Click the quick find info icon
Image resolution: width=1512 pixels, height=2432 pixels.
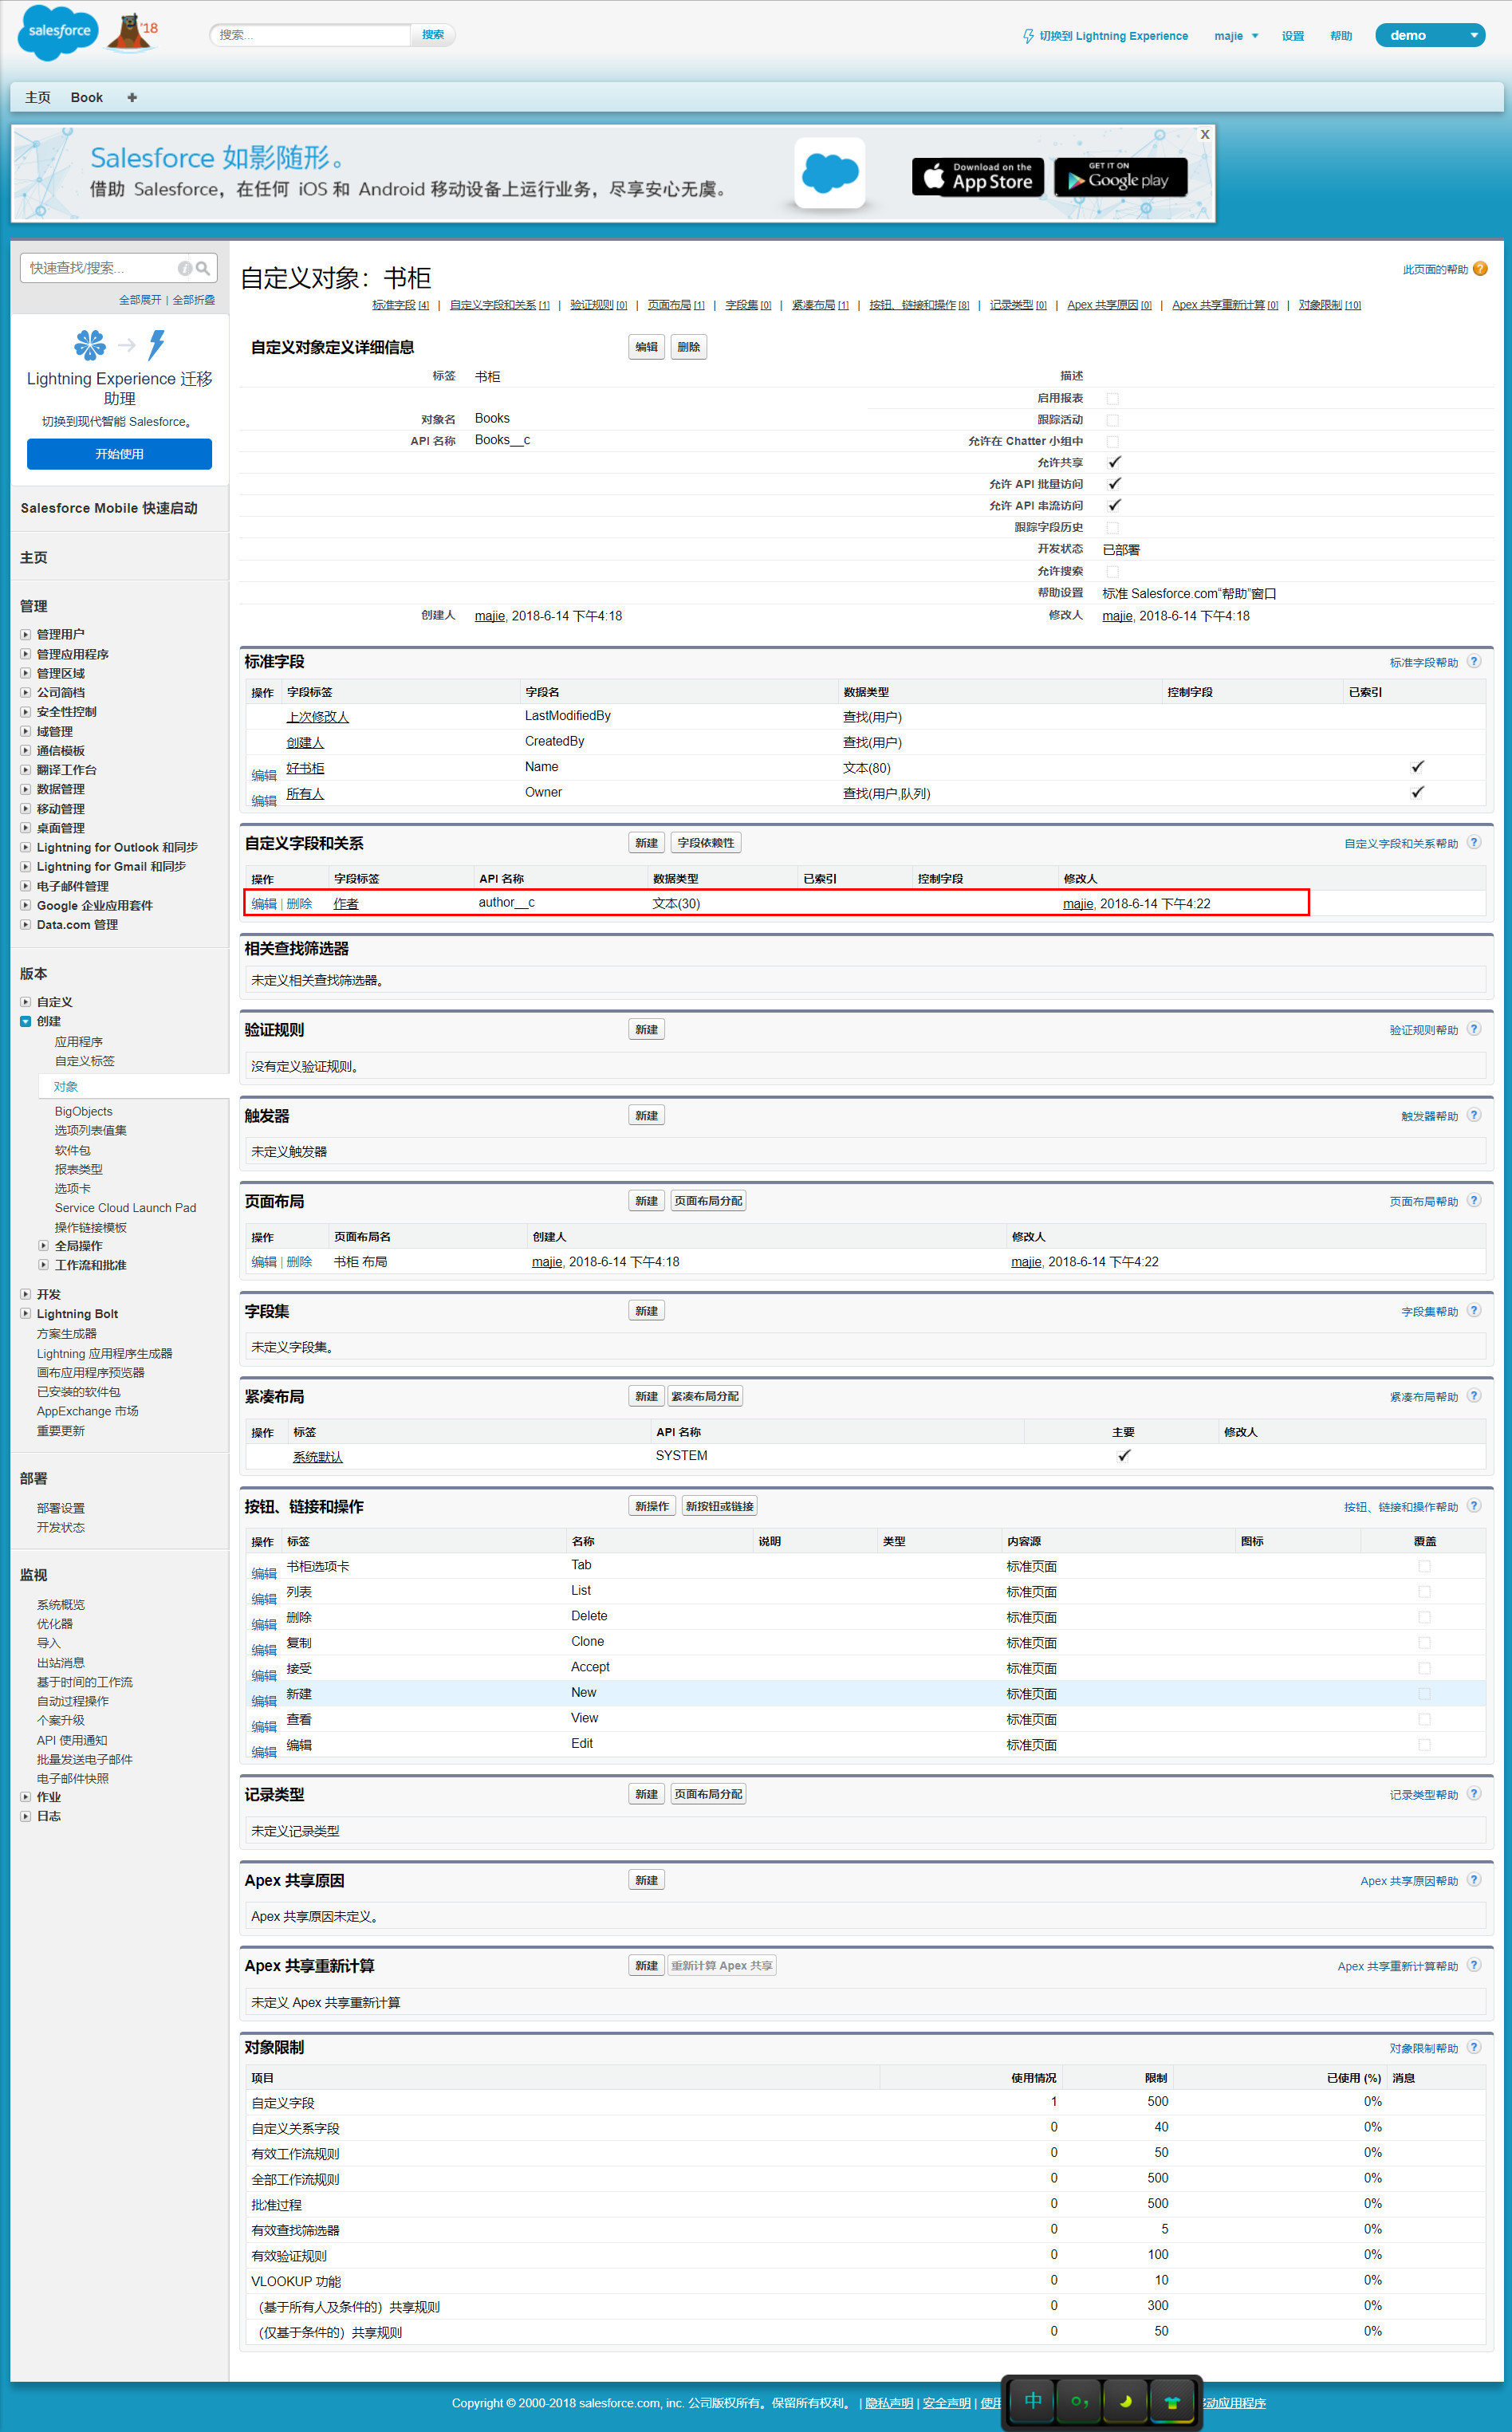(185, 268)
